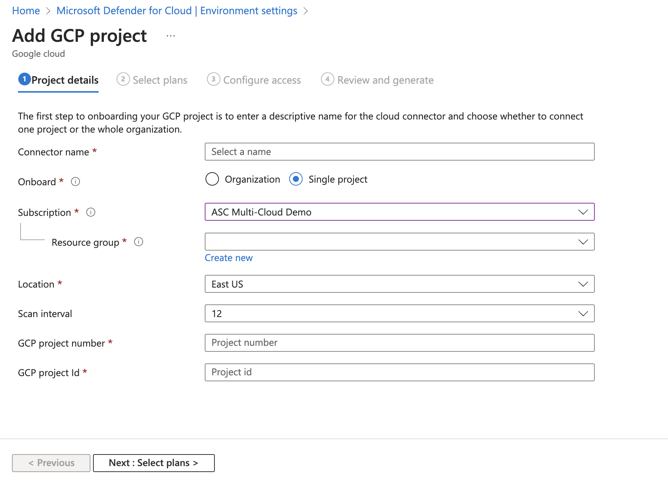Open the Scan interval dropdown
The image size is (668, 484).
[399, 314]
